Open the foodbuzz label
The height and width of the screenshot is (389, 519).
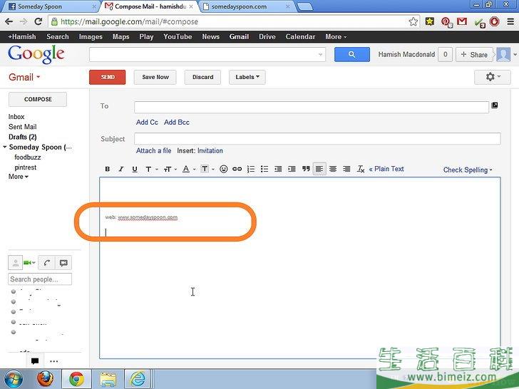pos(28,157)
